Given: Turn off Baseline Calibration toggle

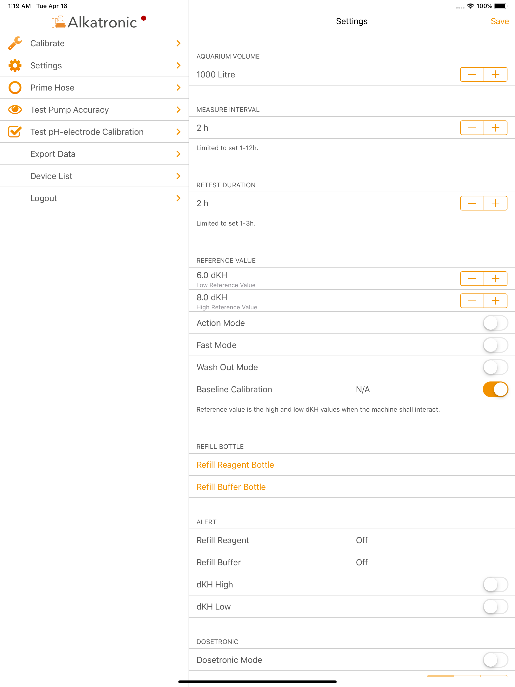Looking at the screenshot, I should coord(495,390).
